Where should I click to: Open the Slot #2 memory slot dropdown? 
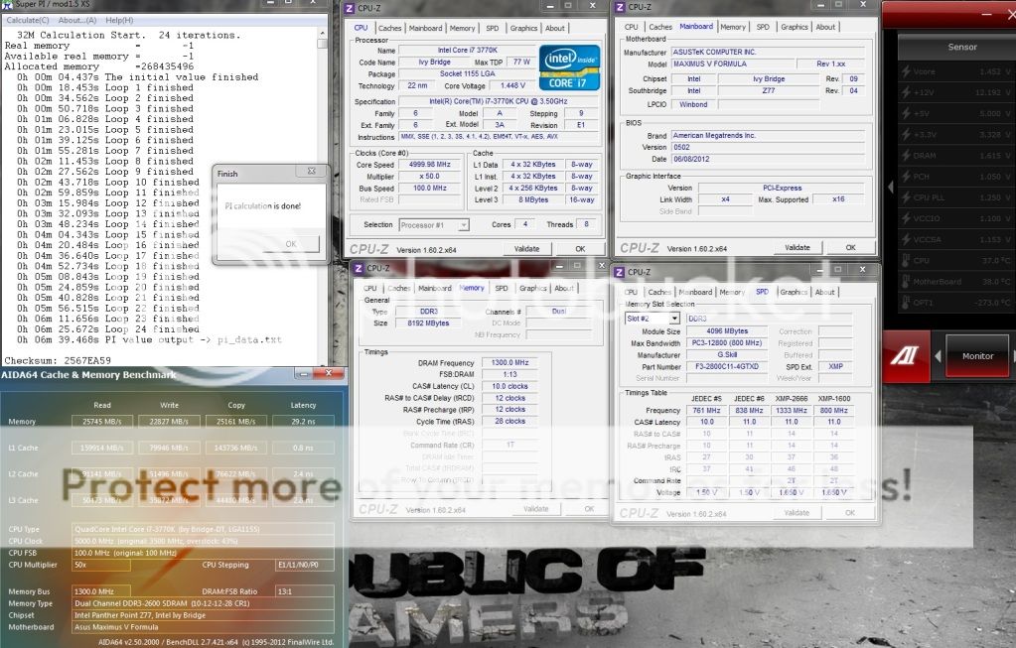click(652, 319)
